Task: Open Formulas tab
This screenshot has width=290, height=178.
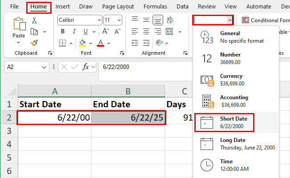Action: coord(155,7)
